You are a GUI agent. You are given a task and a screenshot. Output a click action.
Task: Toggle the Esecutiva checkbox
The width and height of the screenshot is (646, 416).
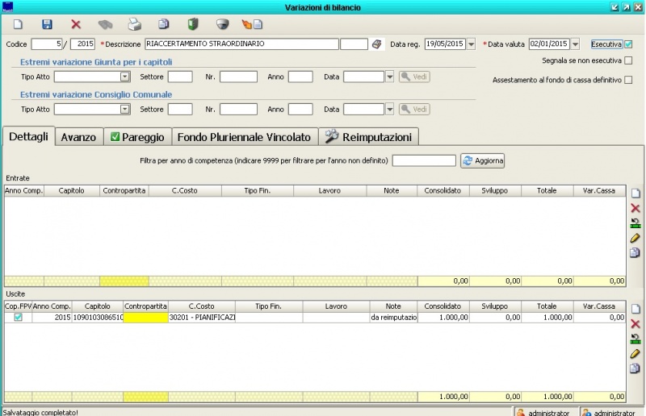point(628,44)
